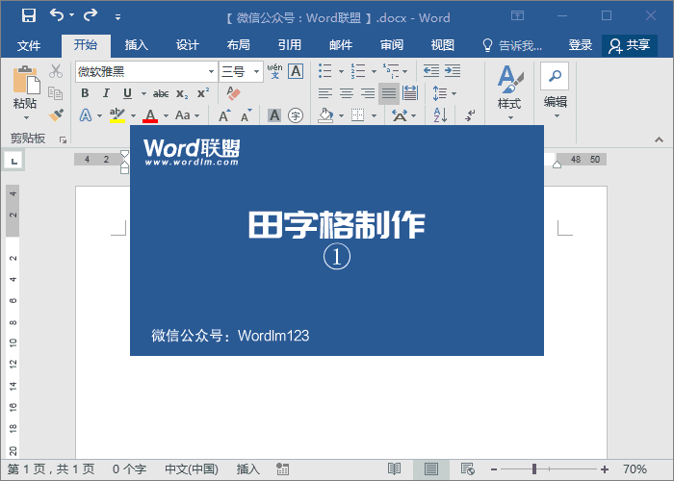Click the Align Right icon
The image size is (674, 481).
[368, 93]
